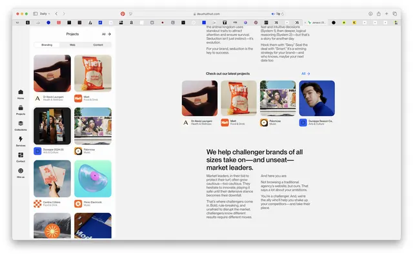Screen dimensions: 413x256
Task: Open the Duceppe Season Campaign portrait card
Action: coord(317,98)
